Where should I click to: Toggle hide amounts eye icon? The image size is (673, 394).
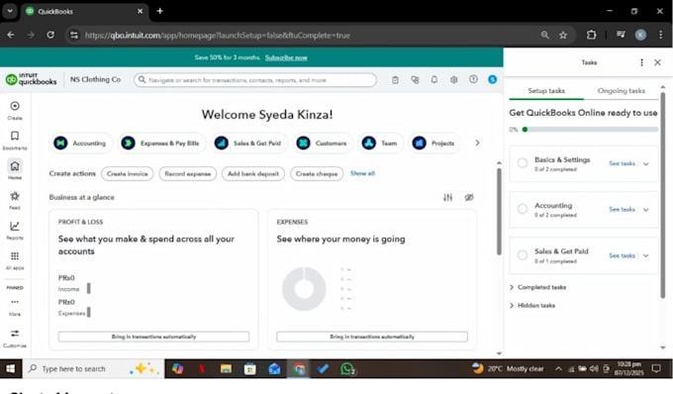coord(469,197)
